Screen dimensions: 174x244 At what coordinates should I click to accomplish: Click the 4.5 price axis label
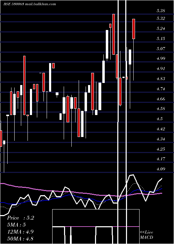[159, 119]
